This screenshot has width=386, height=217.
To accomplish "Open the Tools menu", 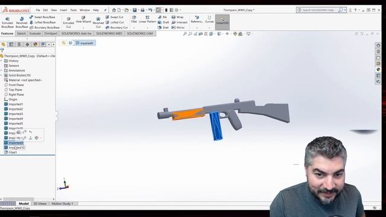I will [x=74, y=10].
